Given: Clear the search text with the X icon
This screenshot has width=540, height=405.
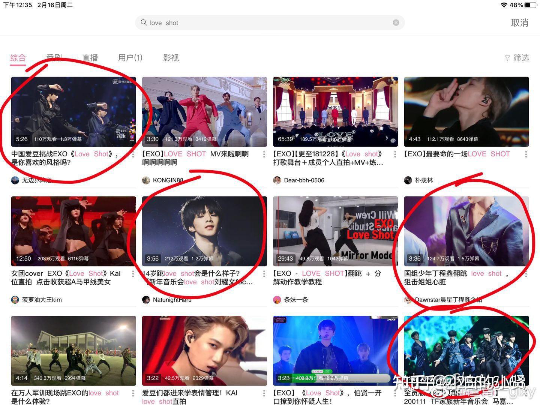Looking at the screenshot, I should click(x=396, y=22).
